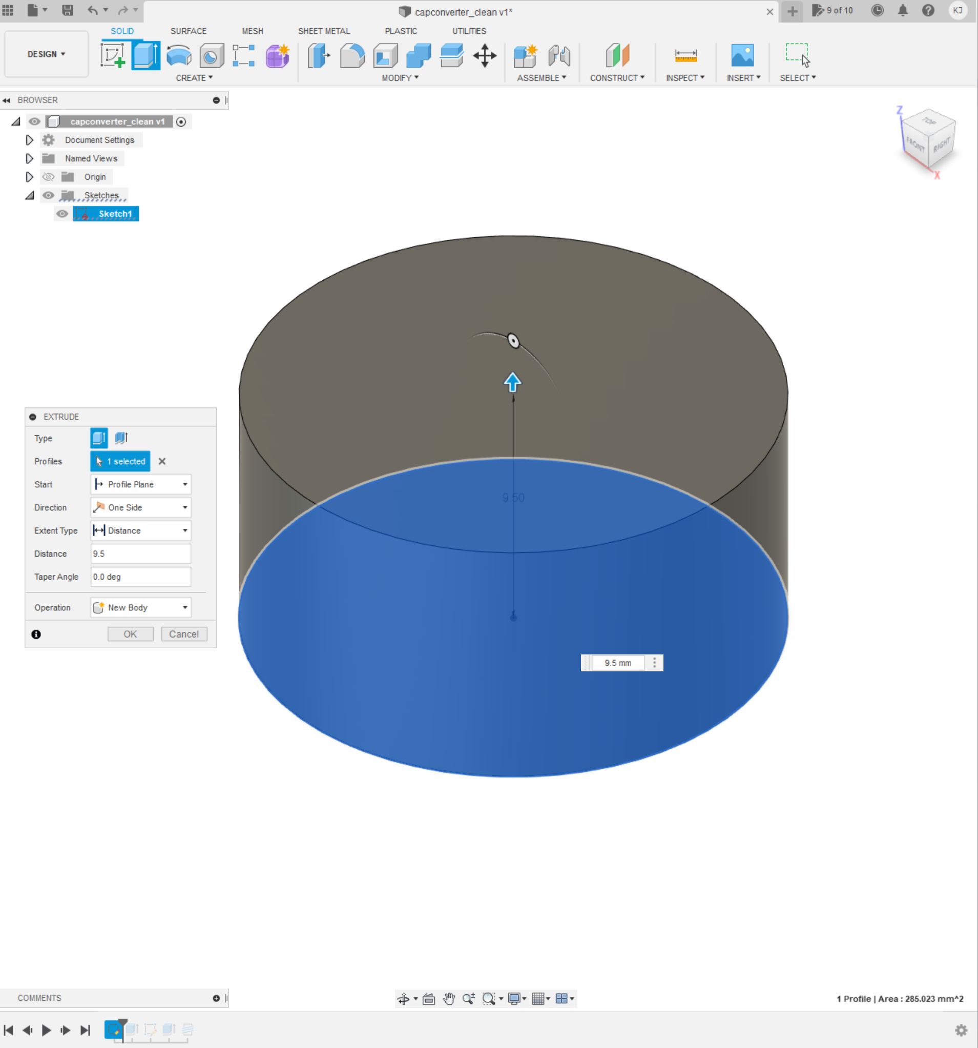Open the Design workspace dropdown
The height and width of the screenshot is (1048, 978).
[47, 54]
